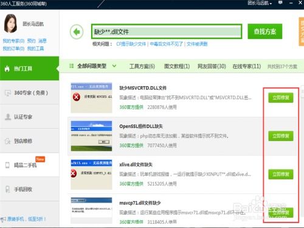304x228 pixels.
Task: Open thumbnail of msvcp71.dll文件缺少 result
Action: point(91,210)
